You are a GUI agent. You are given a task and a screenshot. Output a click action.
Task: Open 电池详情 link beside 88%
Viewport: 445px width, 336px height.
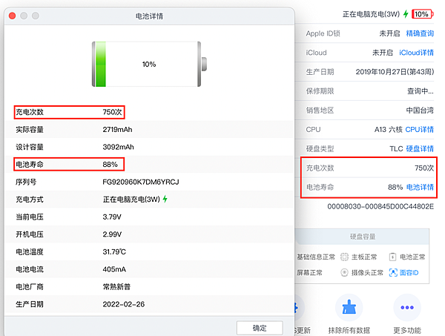coord(420,188)
